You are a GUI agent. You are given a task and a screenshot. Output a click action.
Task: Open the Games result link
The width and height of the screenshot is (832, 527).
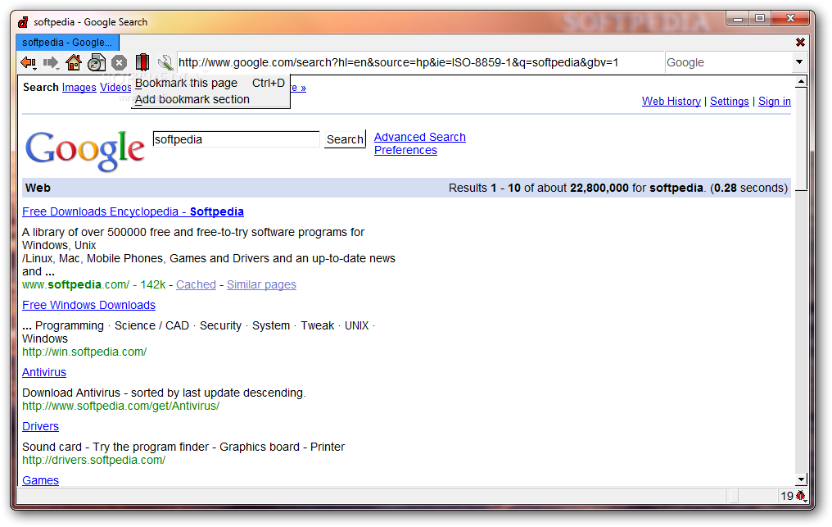pos(40,480)
